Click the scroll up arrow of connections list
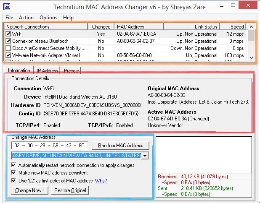The width and height of the screenshot is (260, 203). click(252, 27)
